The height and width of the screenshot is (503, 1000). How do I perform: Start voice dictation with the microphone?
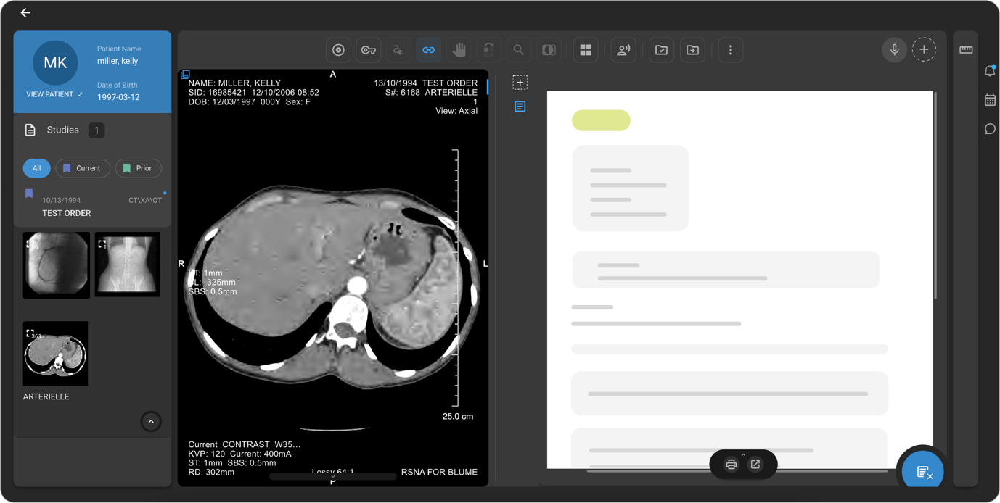pos(894,50)
